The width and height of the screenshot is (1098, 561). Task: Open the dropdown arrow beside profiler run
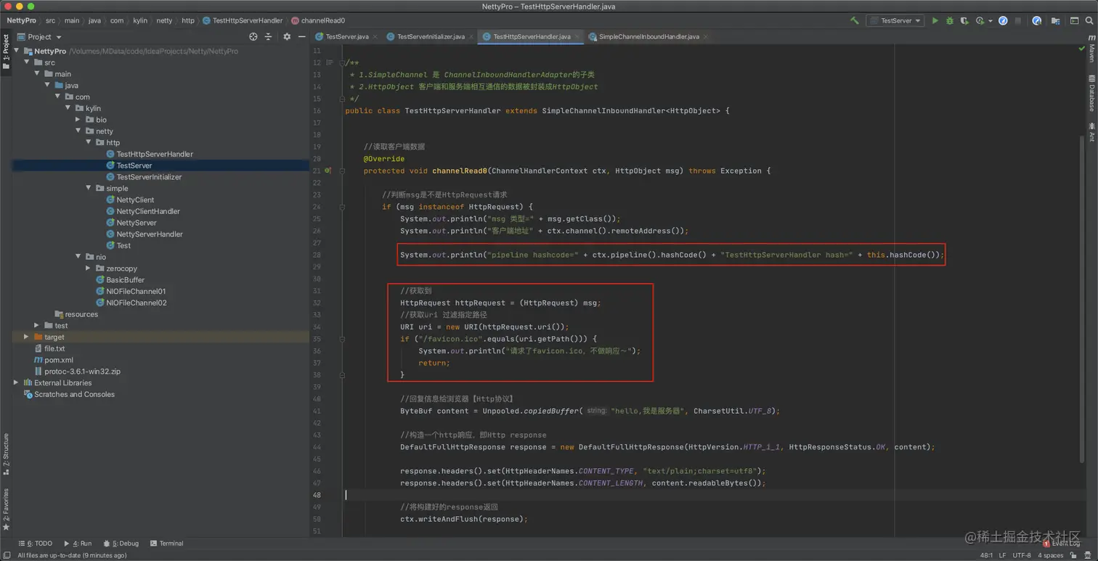tap(991, 21)
